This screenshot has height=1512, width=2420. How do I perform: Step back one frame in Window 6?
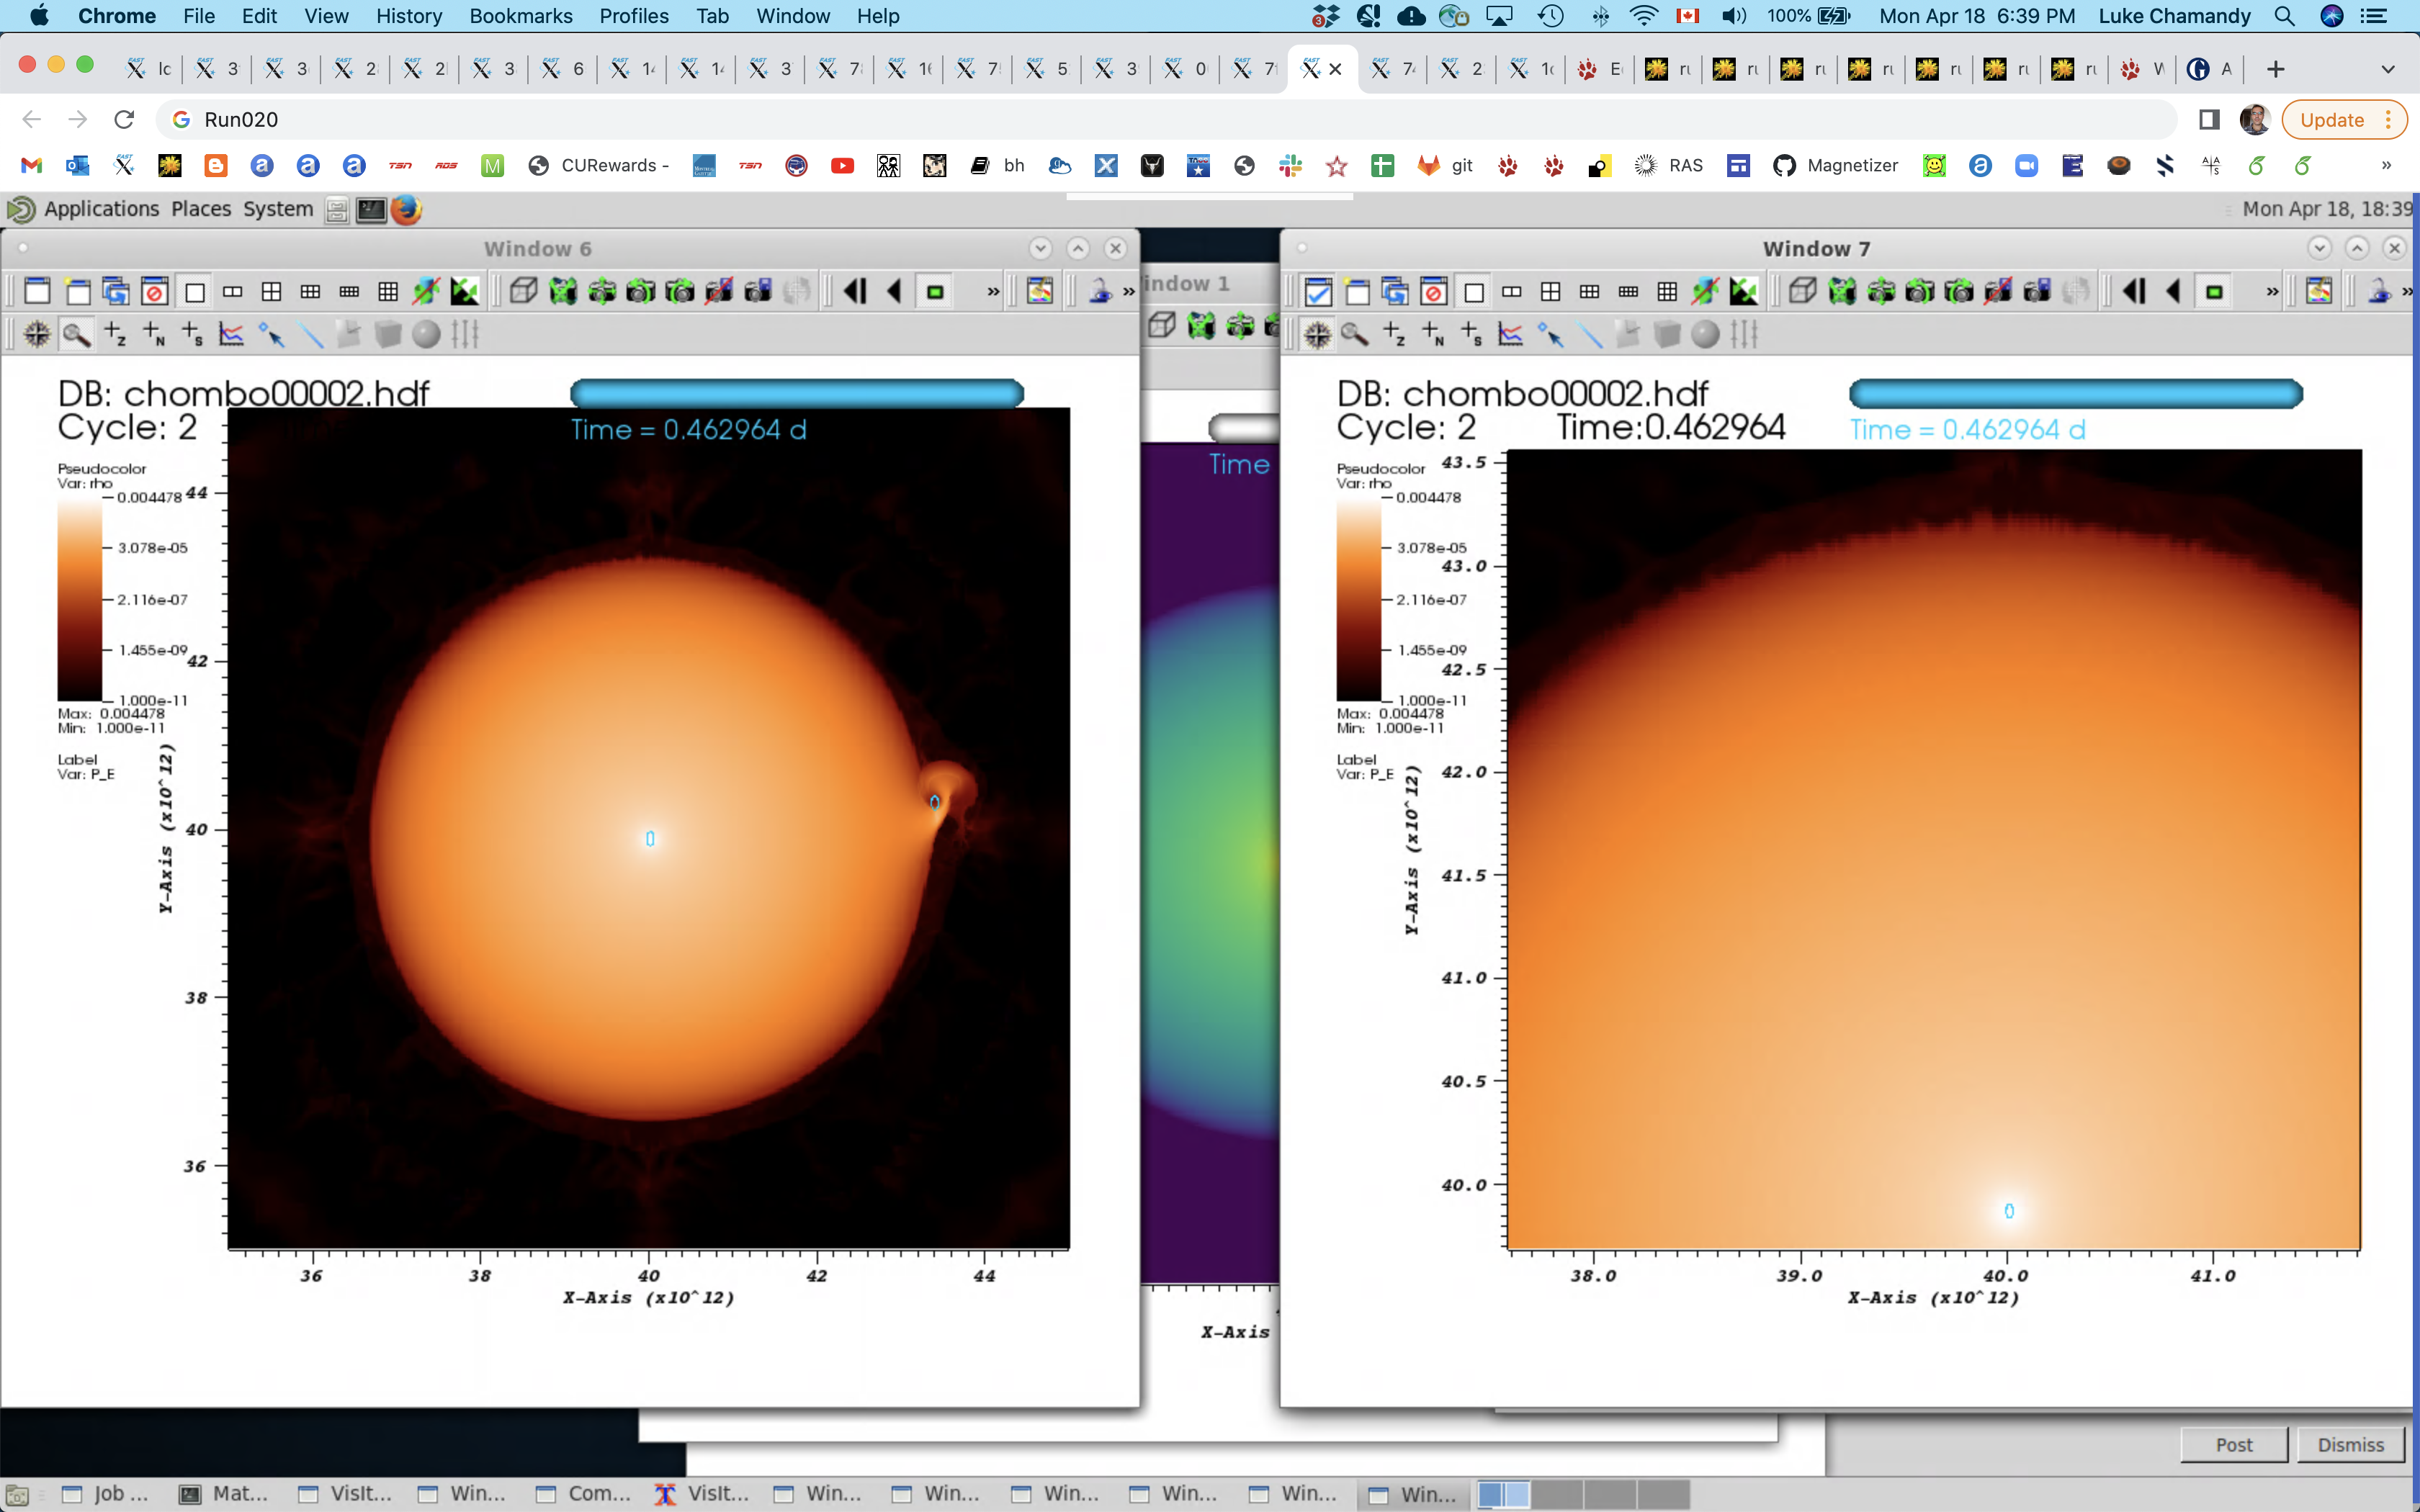click(x=854, y=292)
